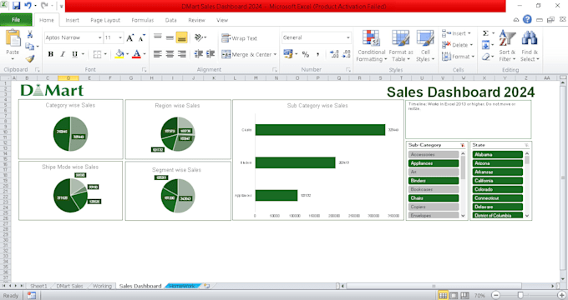The width and height of the screenshot is (568, 300).
Task: Toggle Top Align
Action: tap(158, 37)
